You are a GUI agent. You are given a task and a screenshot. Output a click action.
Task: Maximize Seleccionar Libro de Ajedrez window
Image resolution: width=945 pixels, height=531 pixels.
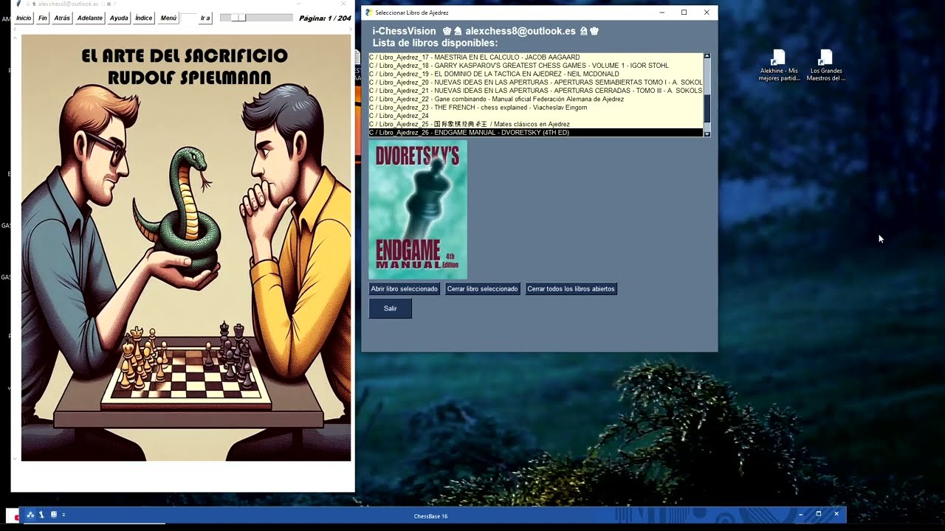pyautogui.click(x=684, y=13)
